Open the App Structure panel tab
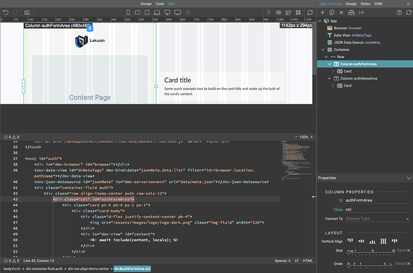Image resolution: width=413 pixels, height=273 pixels. (x=331, y=4)
